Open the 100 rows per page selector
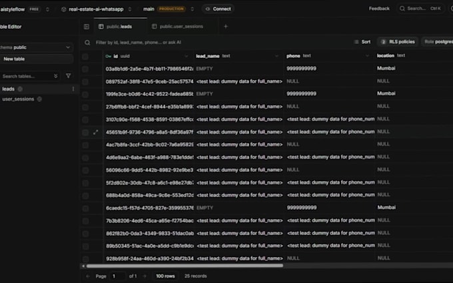The width and height of the screenshot is (453, 283). 165,276
